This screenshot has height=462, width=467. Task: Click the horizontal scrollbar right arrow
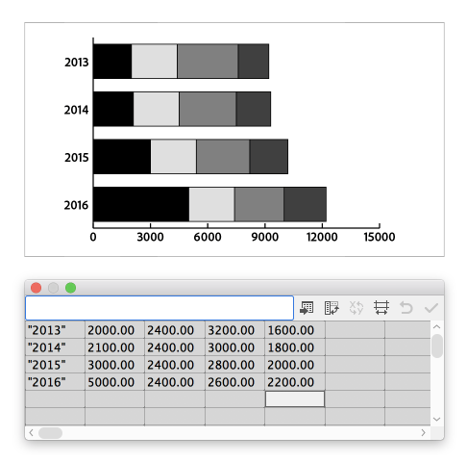[424, 432]
